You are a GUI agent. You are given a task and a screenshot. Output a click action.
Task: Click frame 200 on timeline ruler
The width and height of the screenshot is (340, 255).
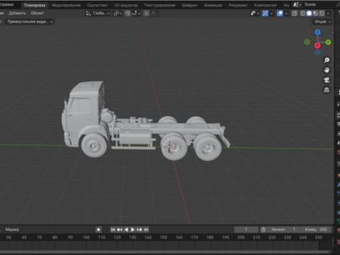[x=241, y=237]
